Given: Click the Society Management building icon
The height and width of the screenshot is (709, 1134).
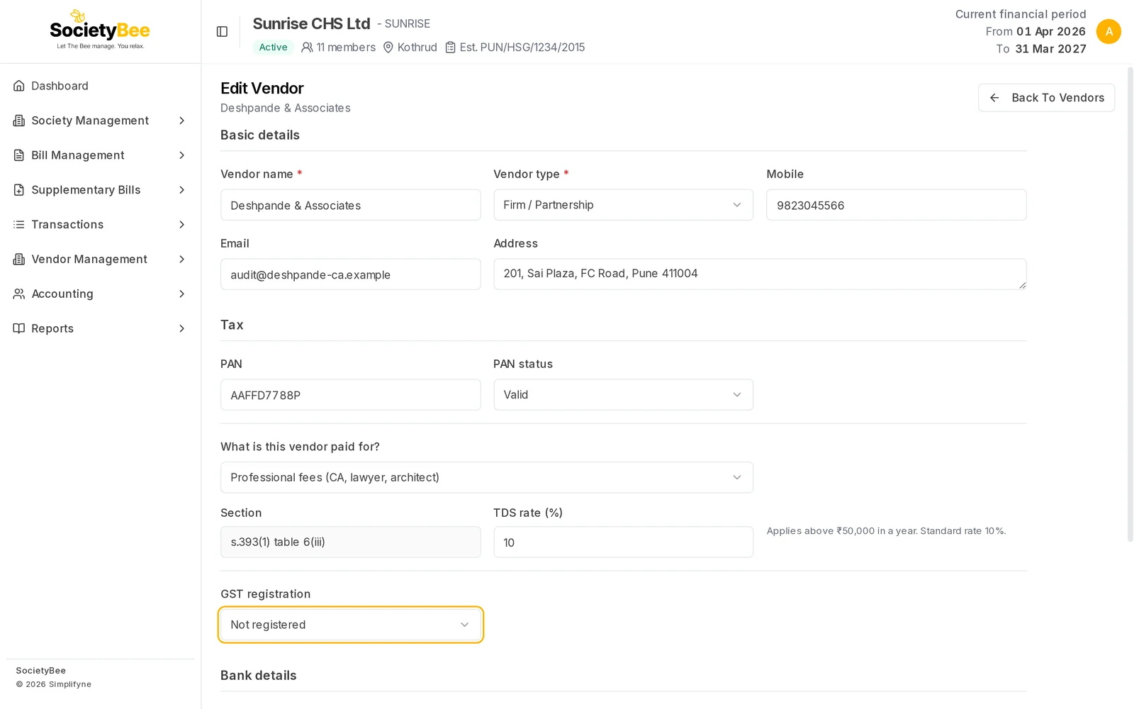Looking at the screenshot, I should tap(19, 121).
